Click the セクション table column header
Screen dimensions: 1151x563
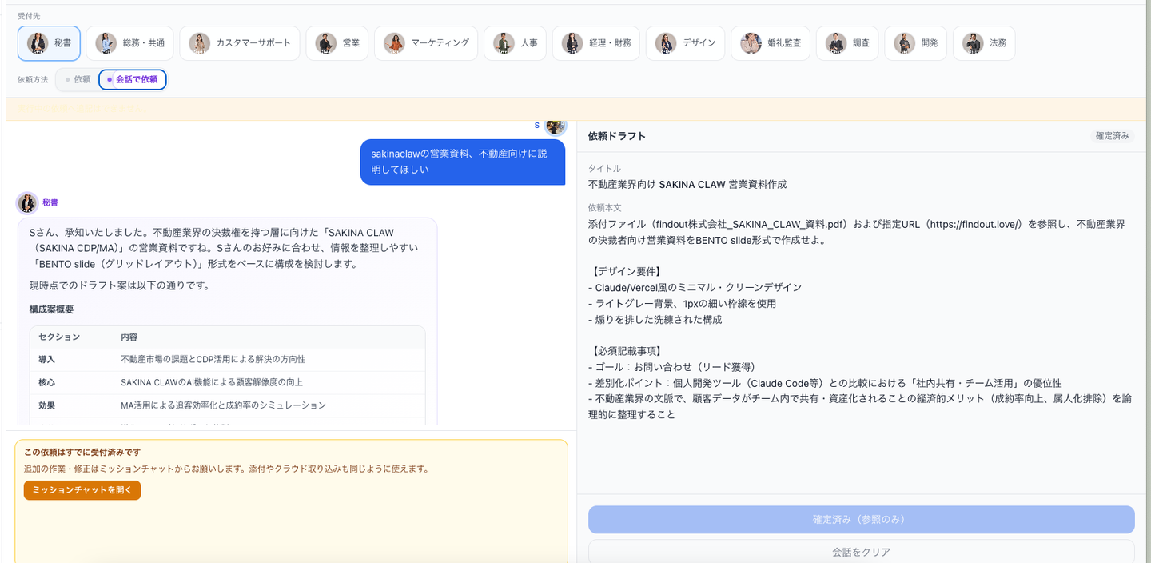59,337
